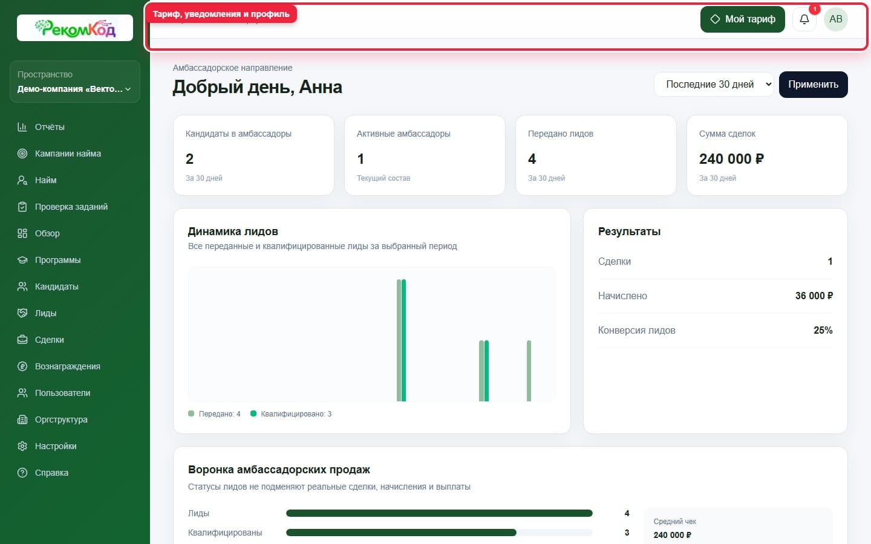Click the Проверка заданий clipboard icon
Viewport: 871px width, 544px height.
pos(22,207)
